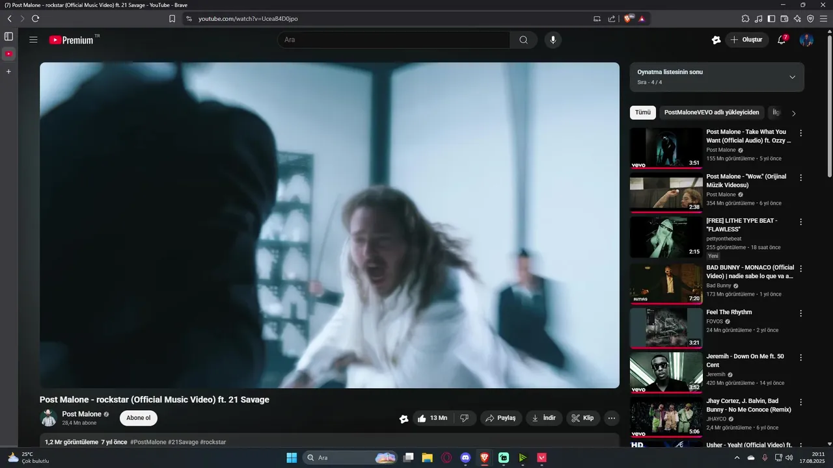Viewport: 833px width, 468px height.
Task: Open options for Take What You Want video
Action: [800, 133]
